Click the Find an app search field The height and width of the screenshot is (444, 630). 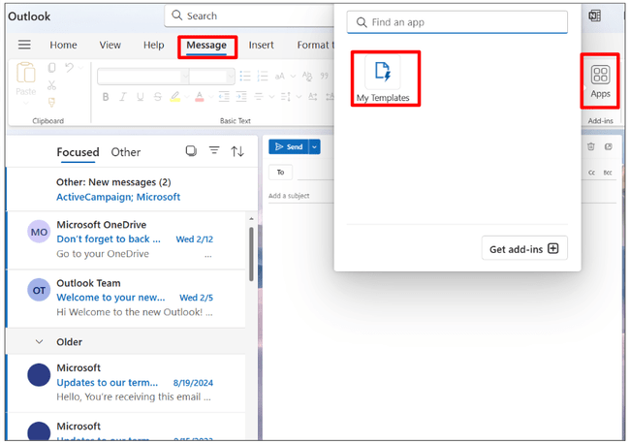pyautogui.click(x=457, y=22)
